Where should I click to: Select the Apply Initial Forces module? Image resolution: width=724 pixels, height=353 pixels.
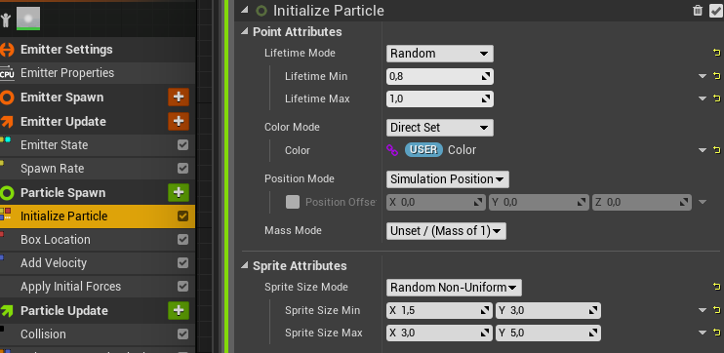[x=70, y=287]
